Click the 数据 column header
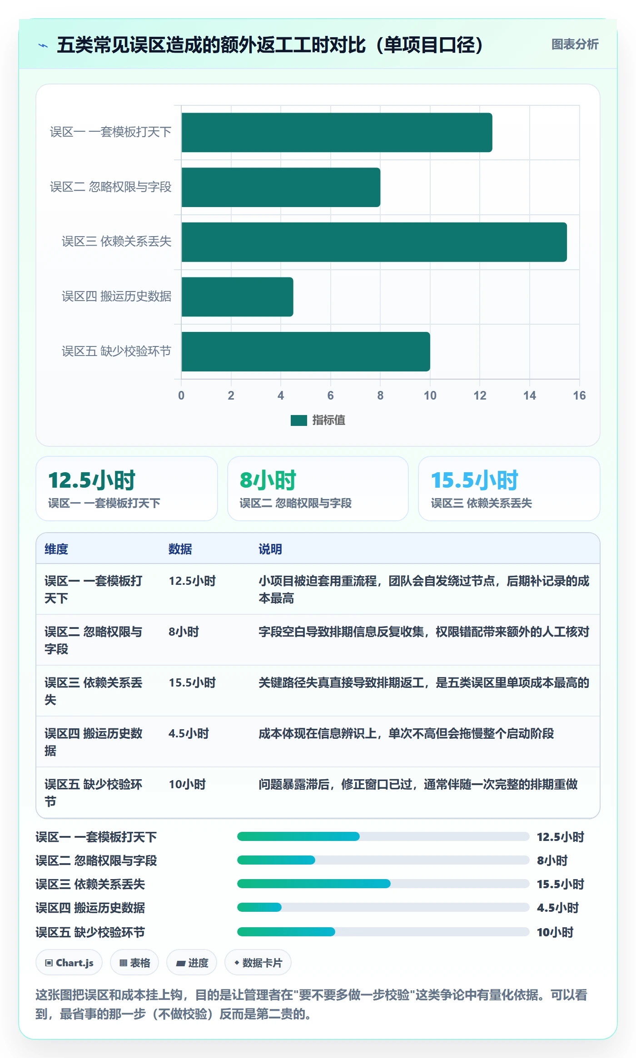Screen dimensions: 636x1058 (180, 549)
